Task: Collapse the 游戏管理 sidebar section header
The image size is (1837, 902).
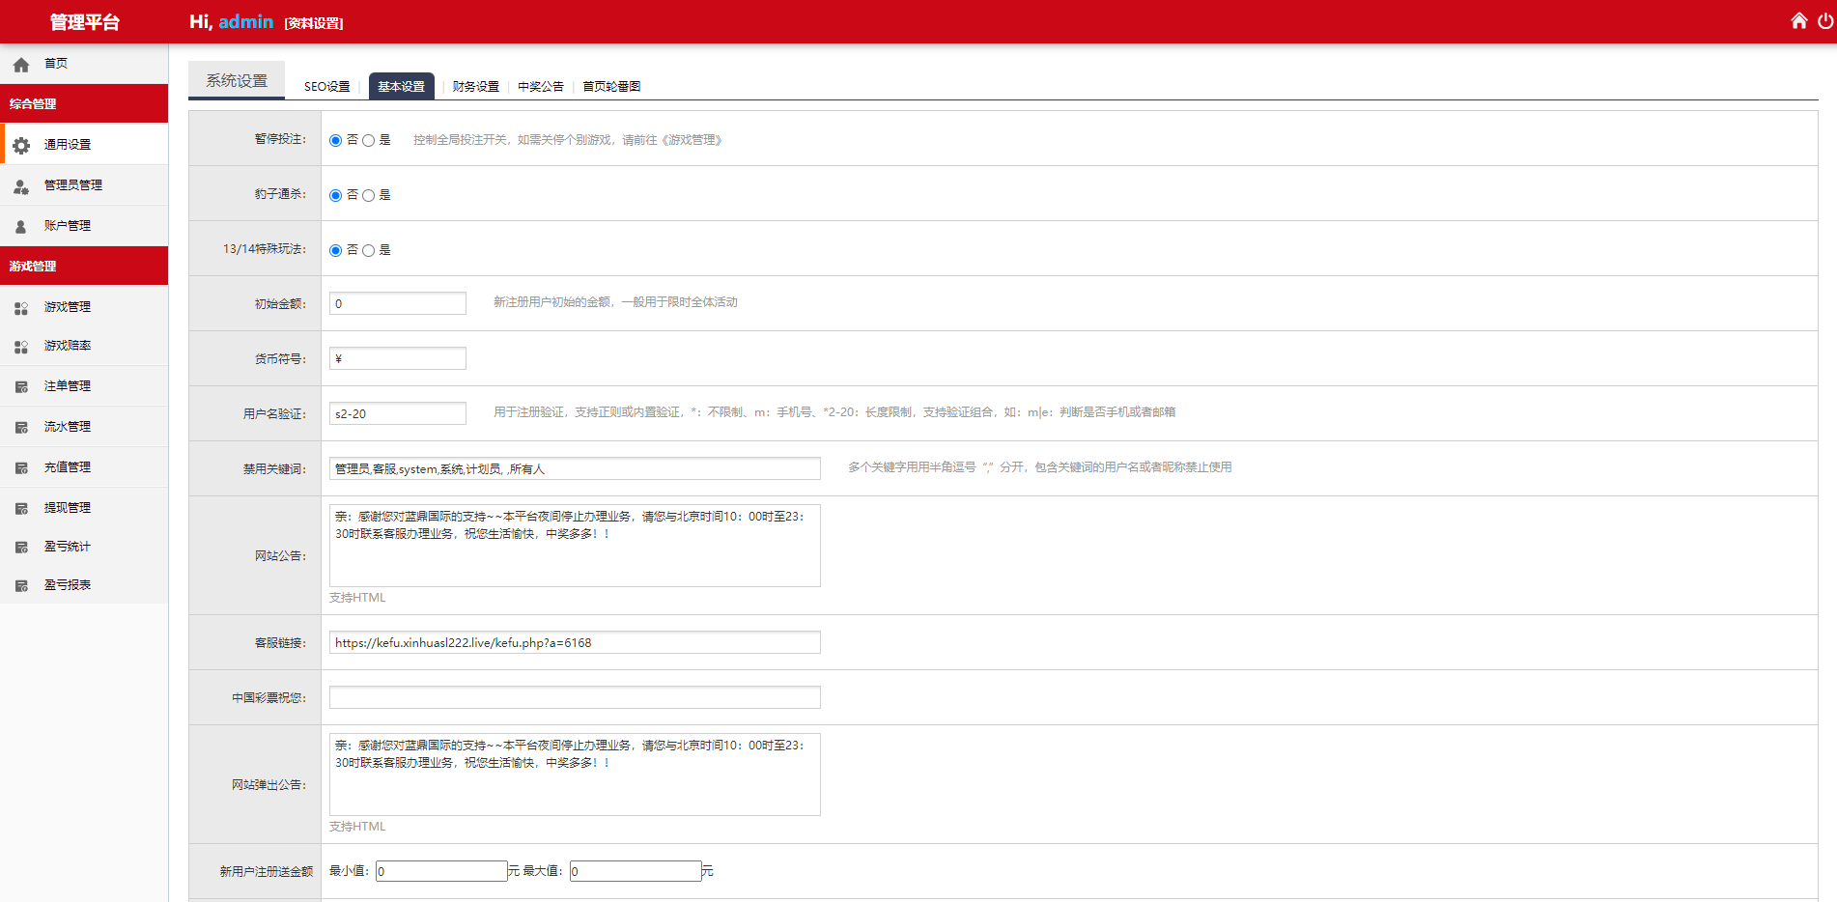Action: [84, 266]
